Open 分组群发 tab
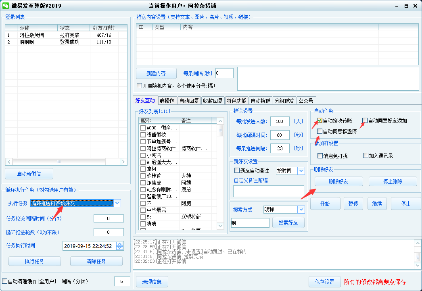The height and width of the screenshot is (291, 422). (x=284, y=101)
